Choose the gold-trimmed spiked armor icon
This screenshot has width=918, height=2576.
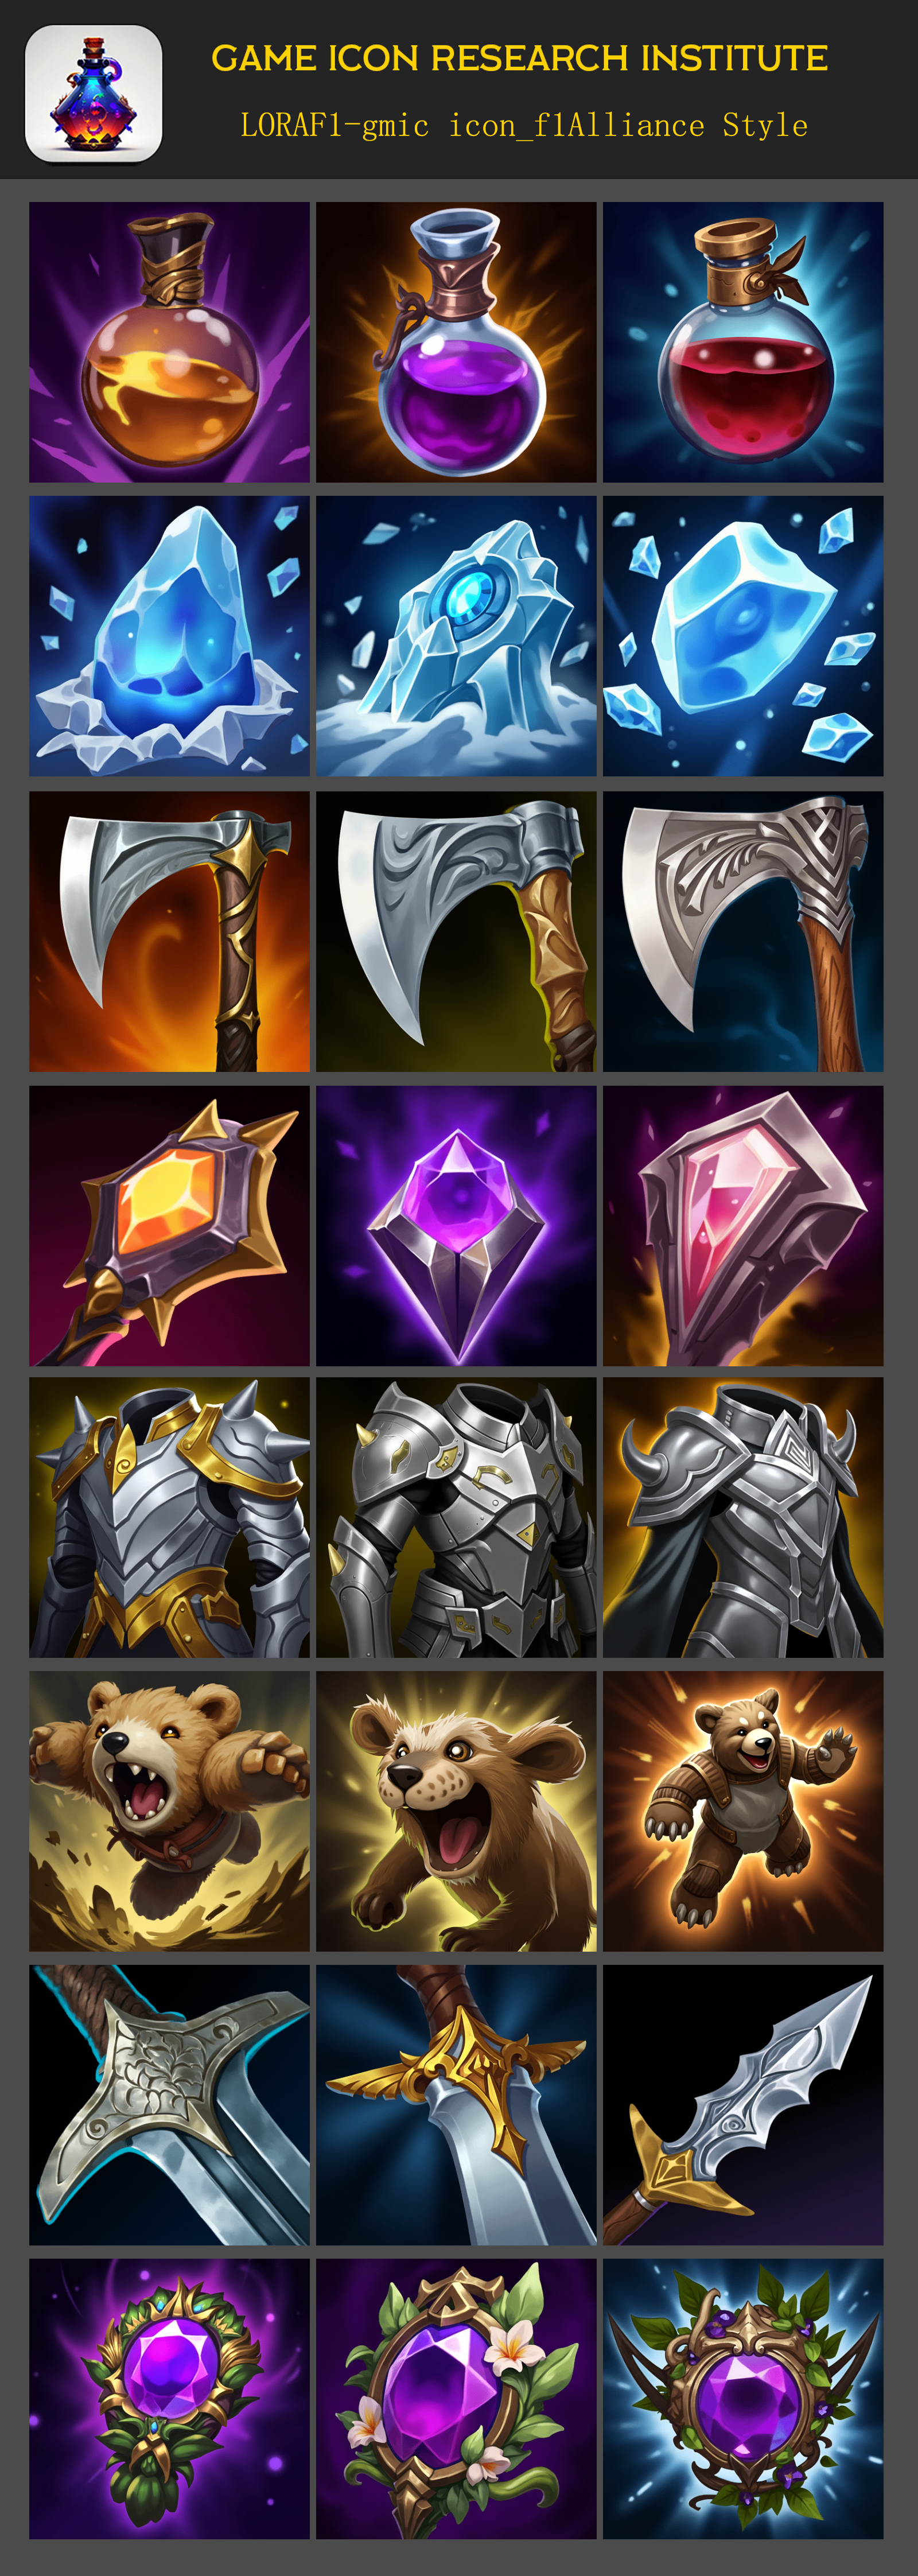169,1518
